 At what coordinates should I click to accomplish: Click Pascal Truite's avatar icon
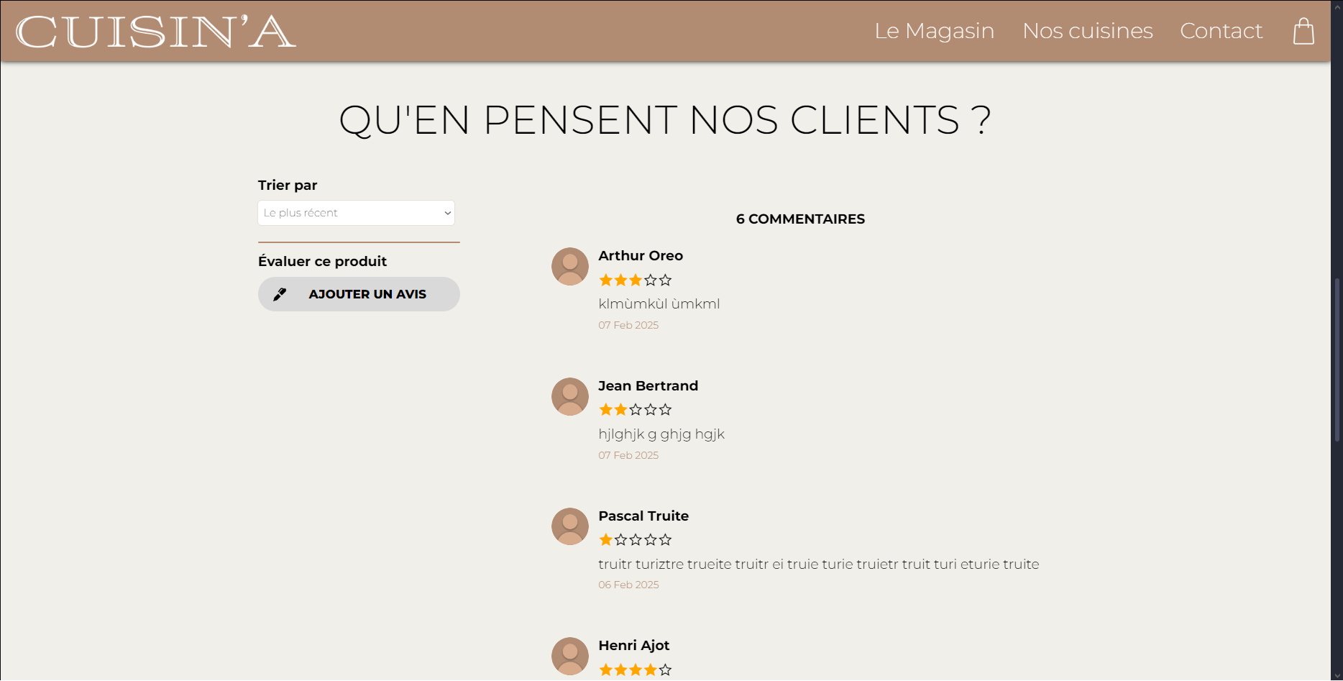coord(570,526)
